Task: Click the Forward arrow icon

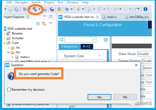Action: (125, 9)
